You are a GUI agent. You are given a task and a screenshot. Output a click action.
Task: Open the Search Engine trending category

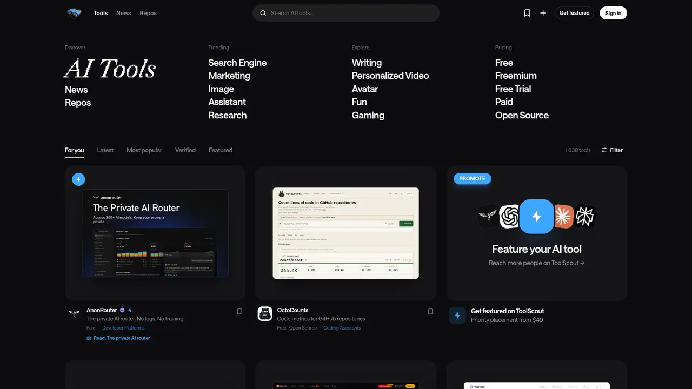pyautogui.click(x=237, y=63)
